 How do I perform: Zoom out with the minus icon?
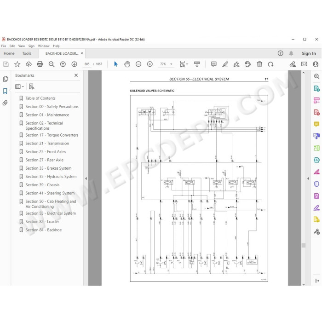138,64
